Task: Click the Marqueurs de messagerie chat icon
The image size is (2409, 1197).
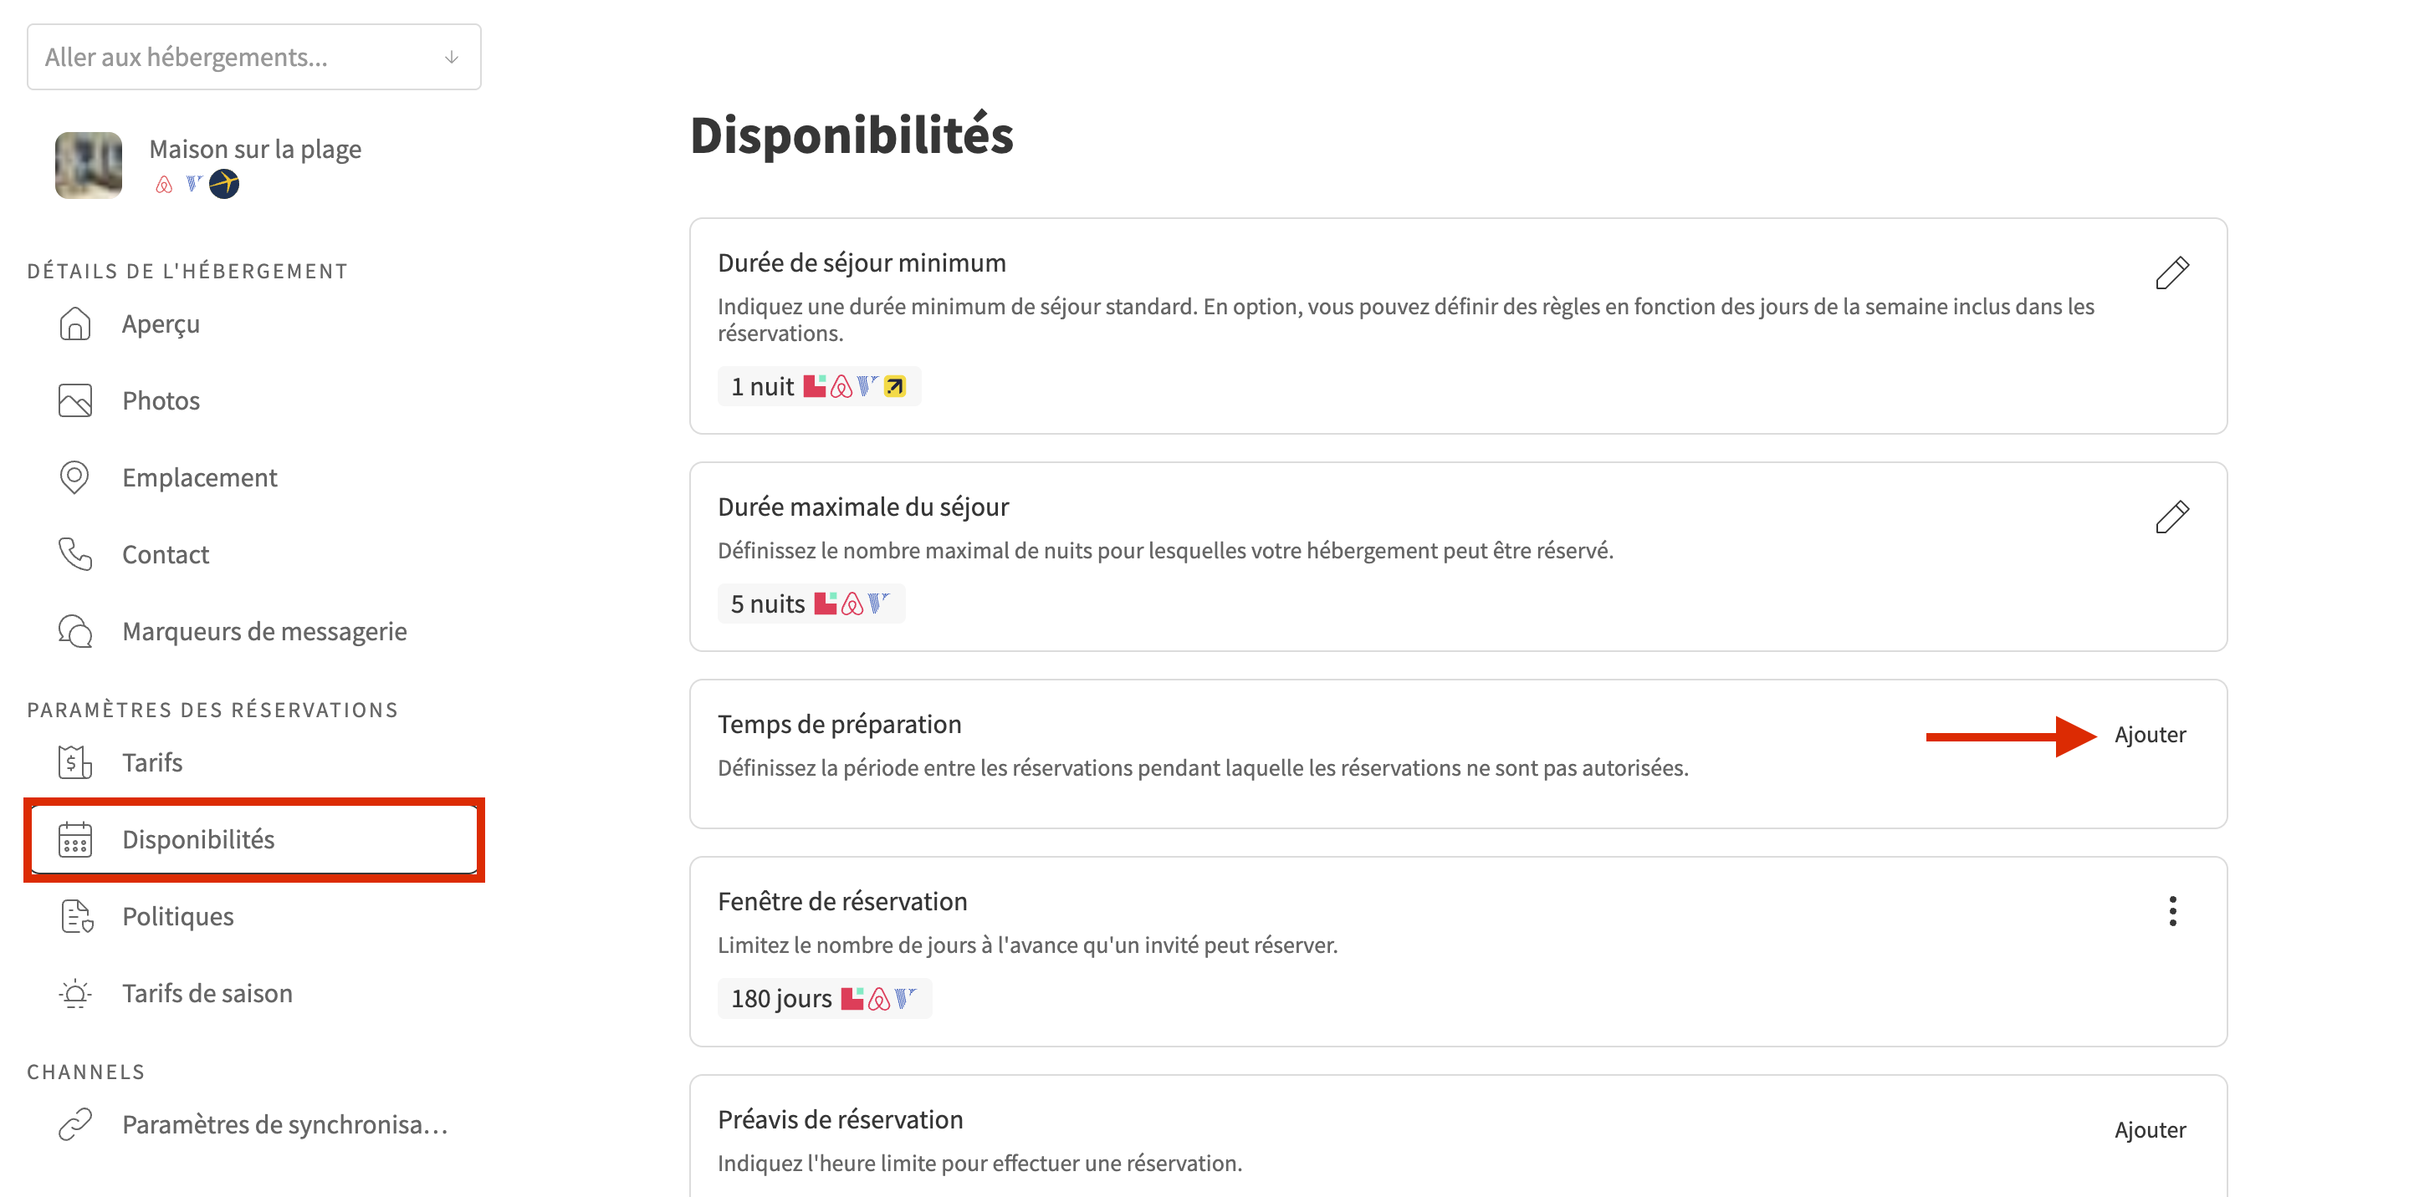Action: [x=74, y=632]
